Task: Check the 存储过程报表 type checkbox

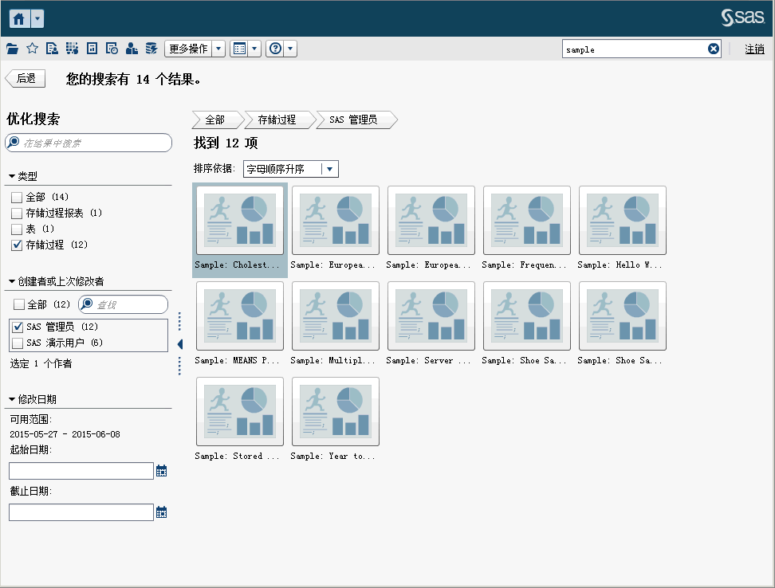Action: tap(17, 214)
